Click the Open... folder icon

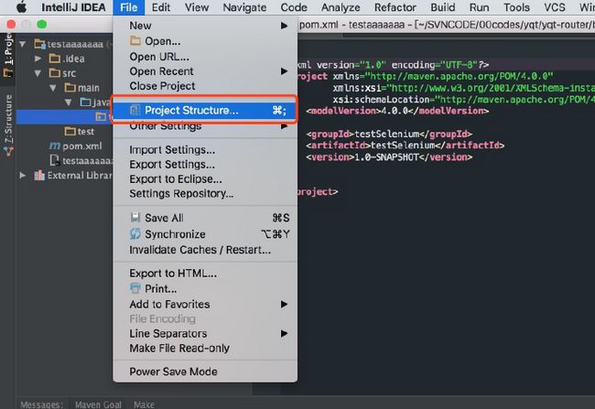[x=135, y=40]
